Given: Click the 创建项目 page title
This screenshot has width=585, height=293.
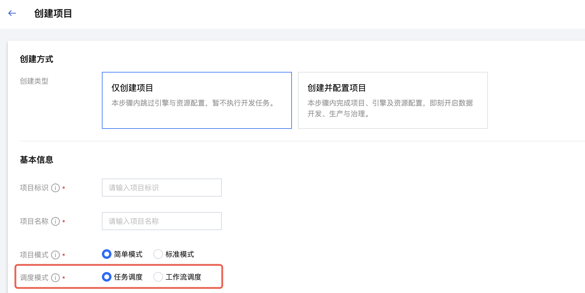Looking at the screenshot, I should (53, 13).
